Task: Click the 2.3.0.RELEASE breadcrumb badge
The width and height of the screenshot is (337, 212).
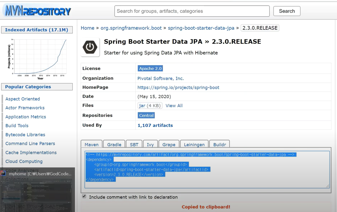Action: point(260,28)
